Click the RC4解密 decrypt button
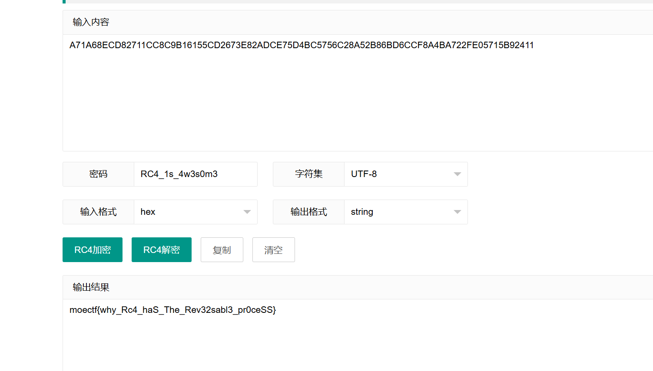The height and width of the screenshot is (371, 653). 161,250
